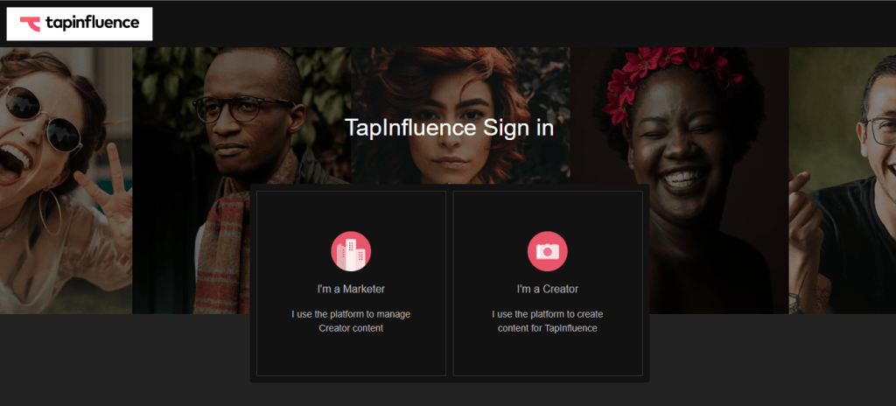Select the pink building Marketer icon

tap(351, 251)
